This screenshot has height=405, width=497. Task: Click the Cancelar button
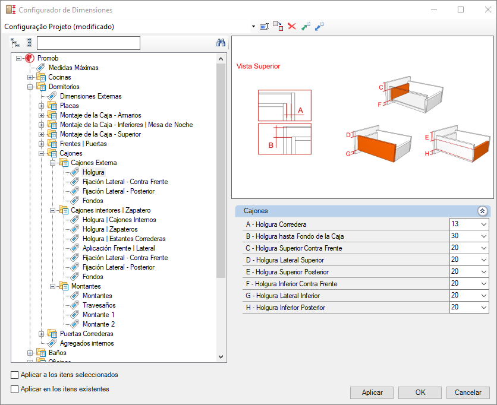(x=468, y=393)
